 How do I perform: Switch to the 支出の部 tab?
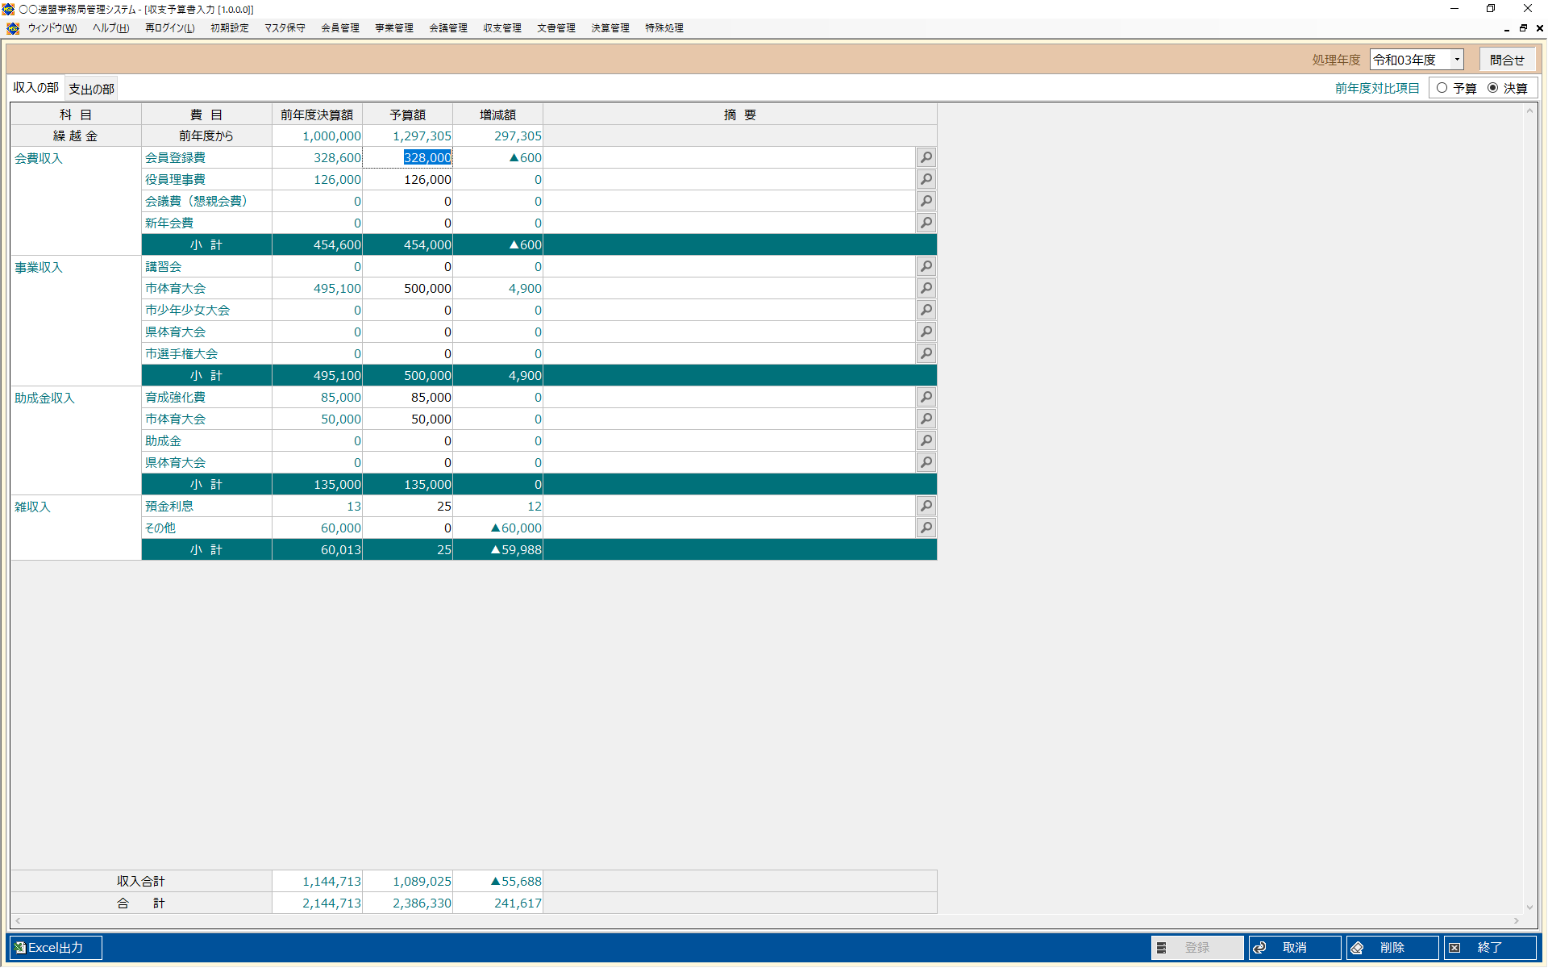(x=91, y=89)
